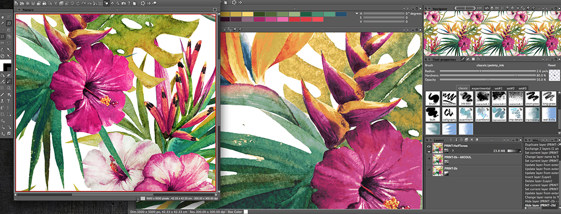Save with the floppy disk icon
Image resolution: width=561 pixels, height=214 pixels.
point(33,3)
